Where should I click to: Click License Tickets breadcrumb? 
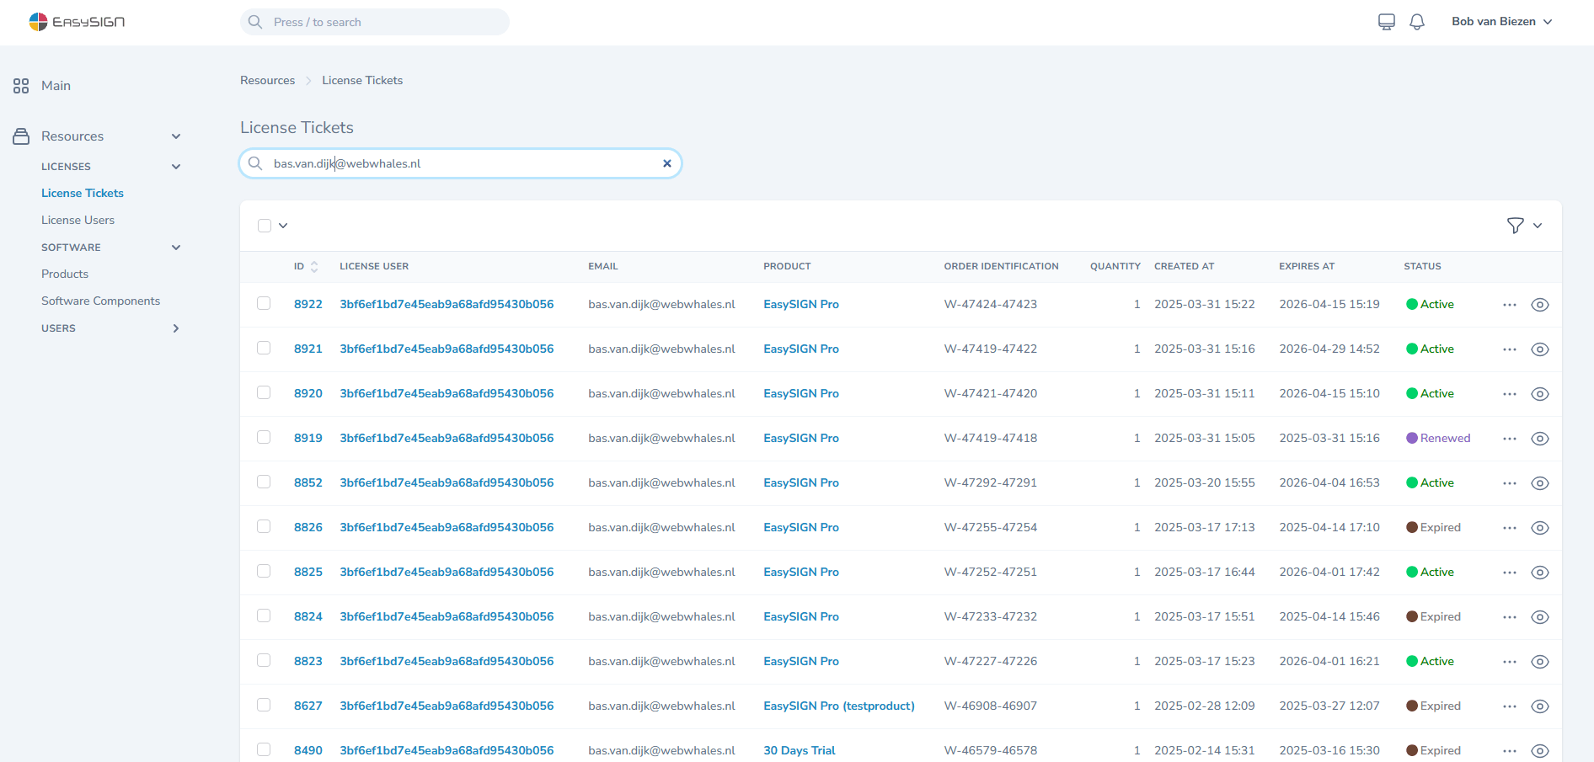click(x=362, y=80)
